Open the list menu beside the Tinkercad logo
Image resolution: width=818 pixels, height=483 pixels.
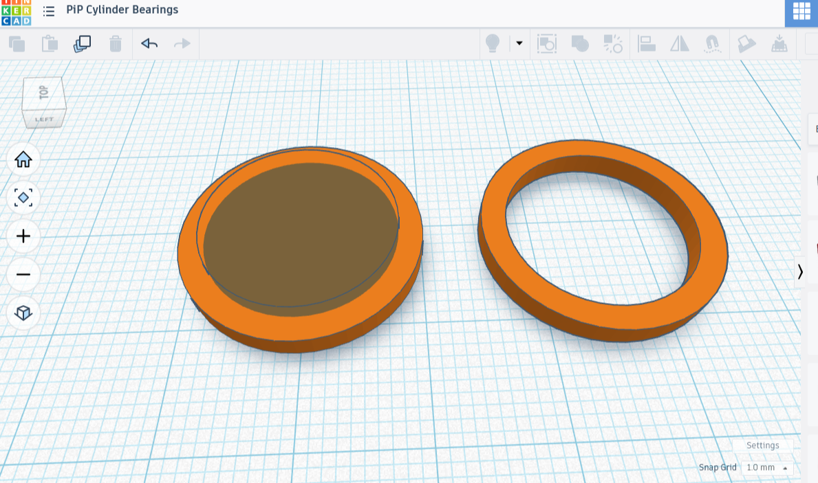49,11
